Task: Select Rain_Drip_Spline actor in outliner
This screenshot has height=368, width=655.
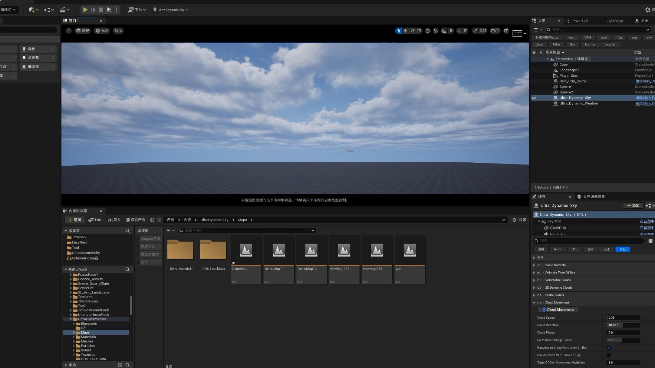Action: (573, 81)
